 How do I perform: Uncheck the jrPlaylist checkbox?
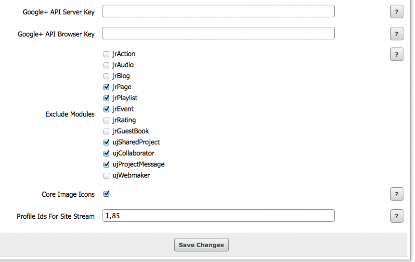coord(106,98)
